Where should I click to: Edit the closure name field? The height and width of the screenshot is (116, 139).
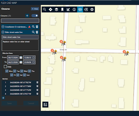point(20,37)
